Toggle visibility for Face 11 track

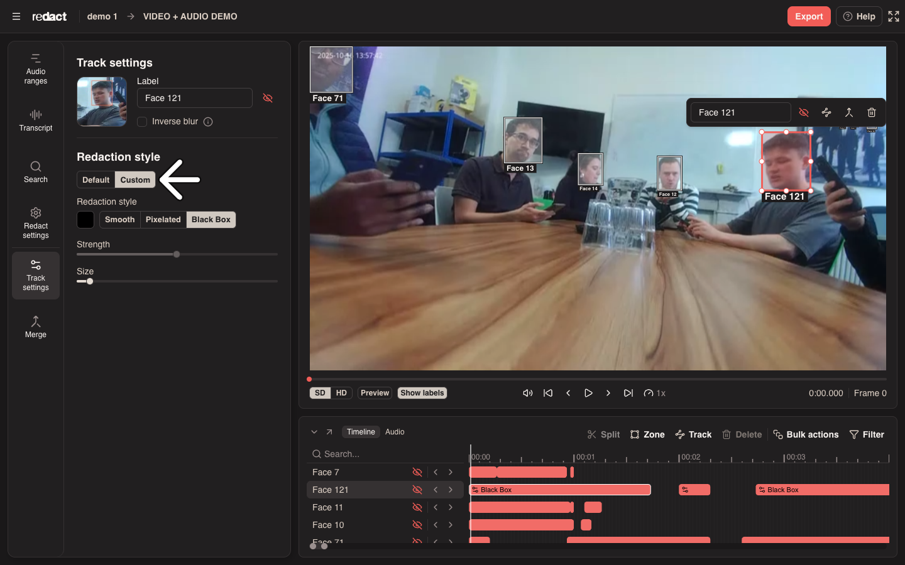(x=417, y=507)
